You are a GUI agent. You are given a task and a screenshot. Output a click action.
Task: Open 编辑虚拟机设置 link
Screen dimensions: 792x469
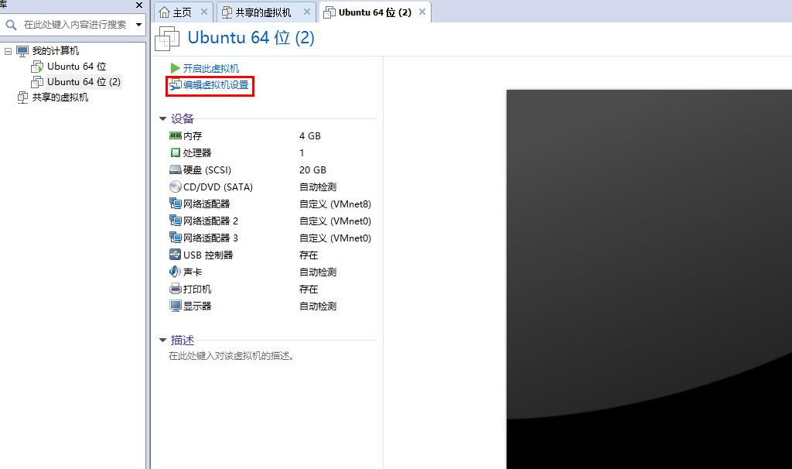click(x=217, y=85)
